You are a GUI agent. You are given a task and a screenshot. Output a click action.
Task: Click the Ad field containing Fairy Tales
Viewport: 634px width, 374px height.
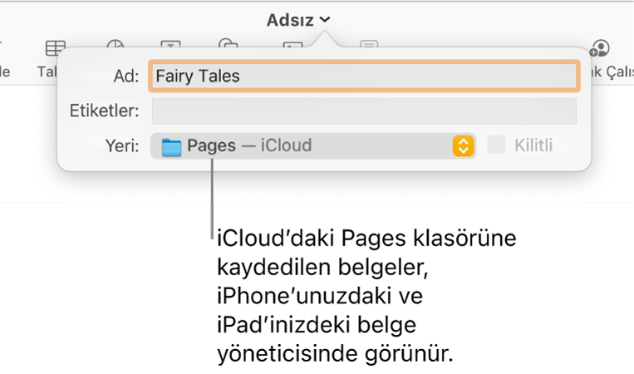(364, 76)
